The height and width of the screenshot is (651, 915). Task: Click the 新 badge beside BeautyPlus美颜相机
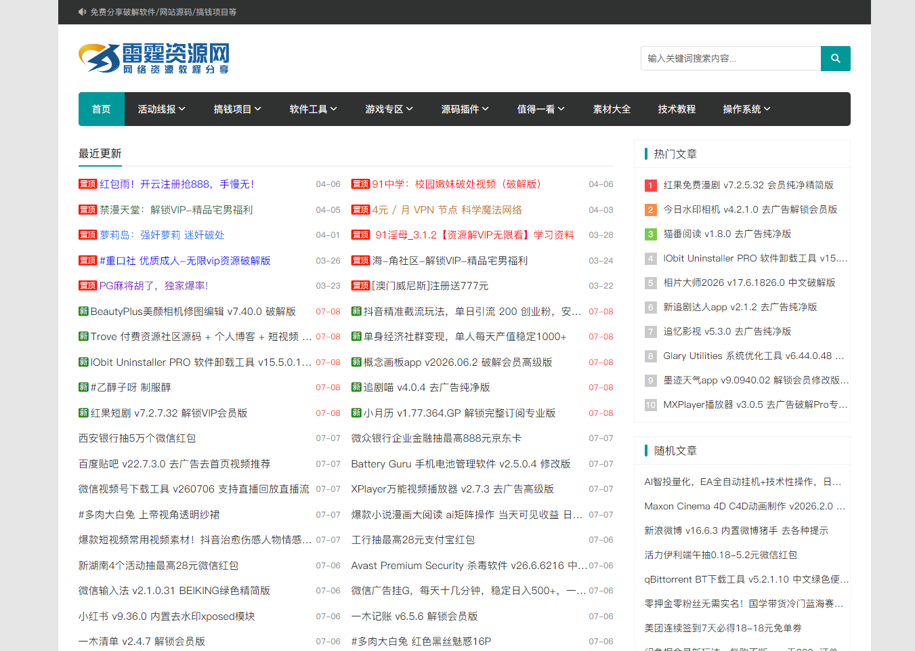(84, 312)
